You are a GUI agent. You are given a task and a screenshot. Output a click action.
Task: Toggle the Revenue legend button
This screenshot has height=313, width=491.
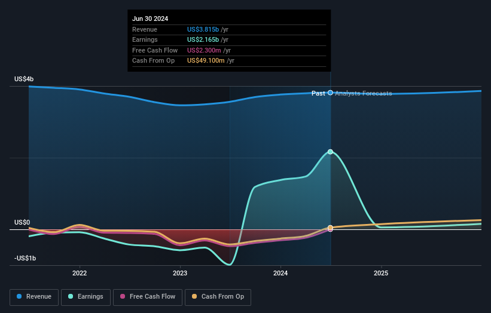click(34, 297)
